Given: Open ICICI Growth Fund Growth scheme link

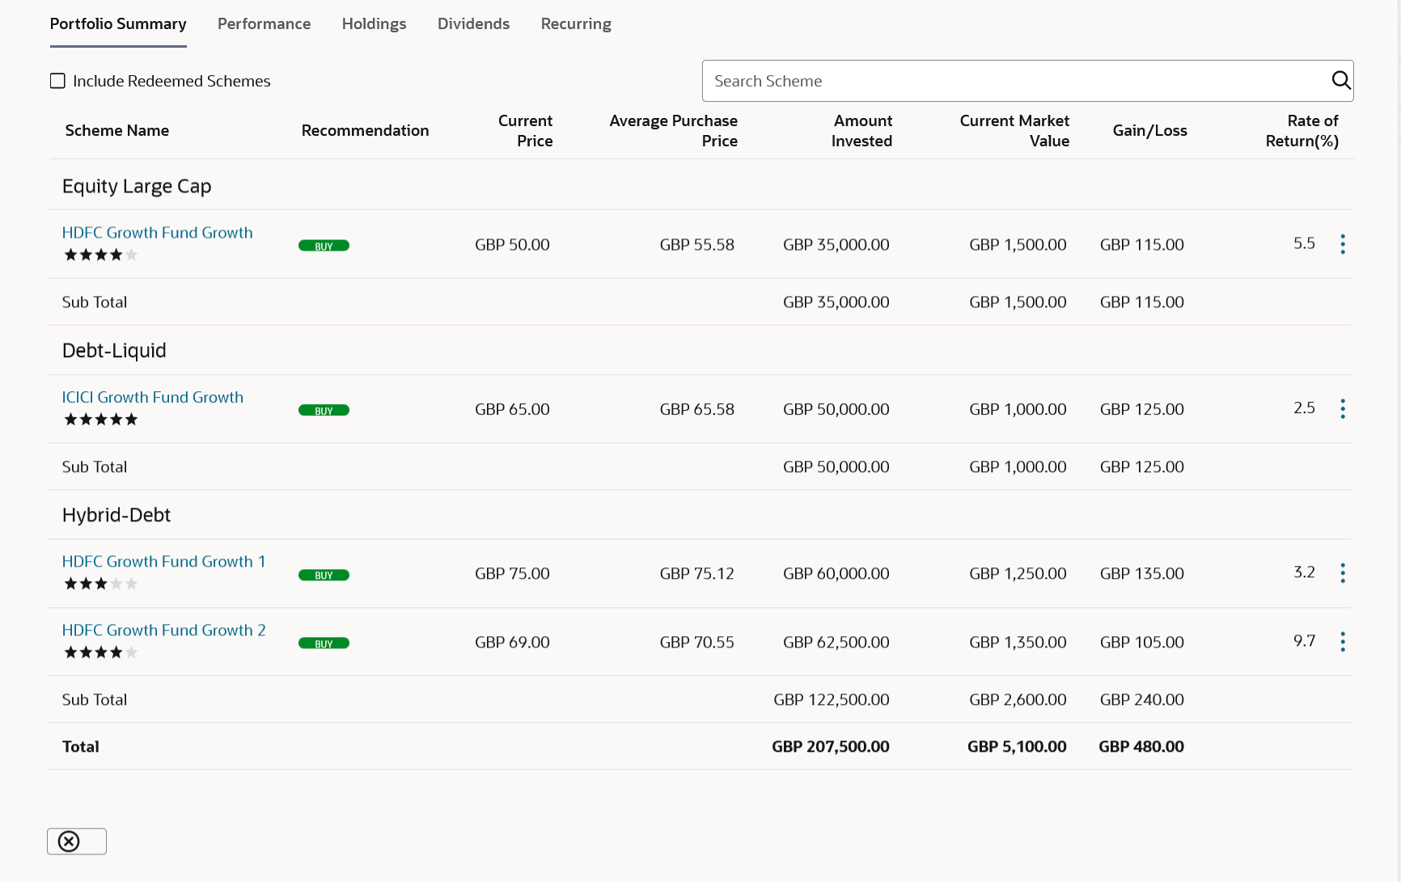Looking at the screenshot, I should click(152, 398).
